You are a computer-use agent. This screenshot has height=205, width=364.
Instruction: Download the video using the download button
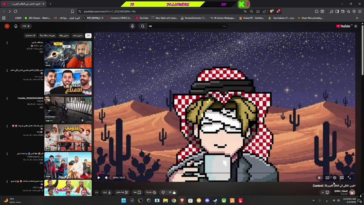point(107,192)
